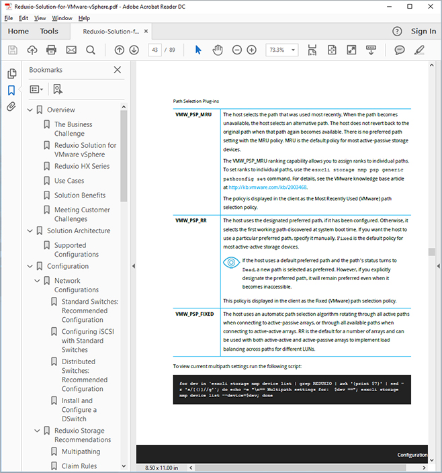Select the Highlight pen tool
The width and height of the screenshot is (442, 473).
point(419,50)
